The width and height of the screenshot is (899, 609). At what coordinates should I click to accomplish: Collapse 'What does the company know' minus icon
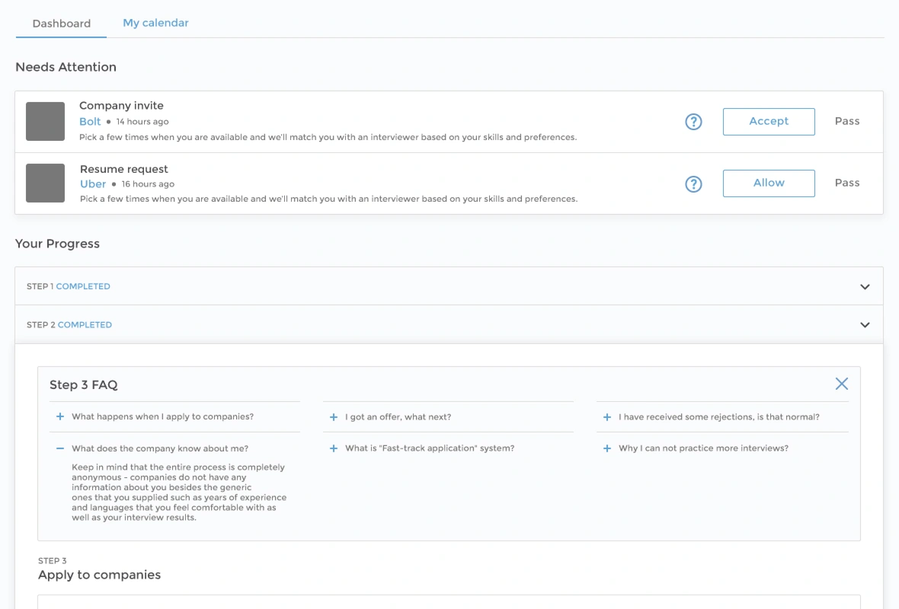coord(59,448)
